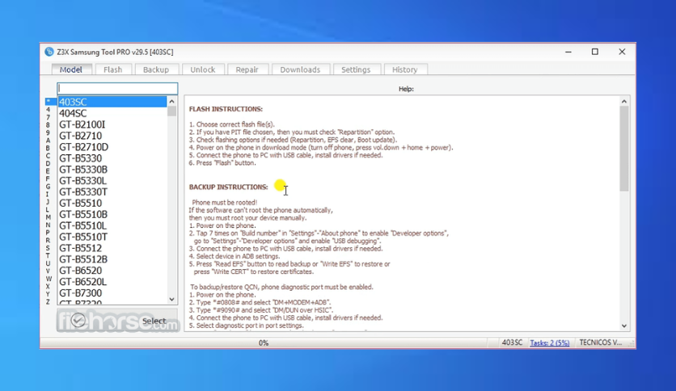Select GT-B5330T in the model list
Image resolution: width=676 pixels, height=391 pixels.
point(112,191)
